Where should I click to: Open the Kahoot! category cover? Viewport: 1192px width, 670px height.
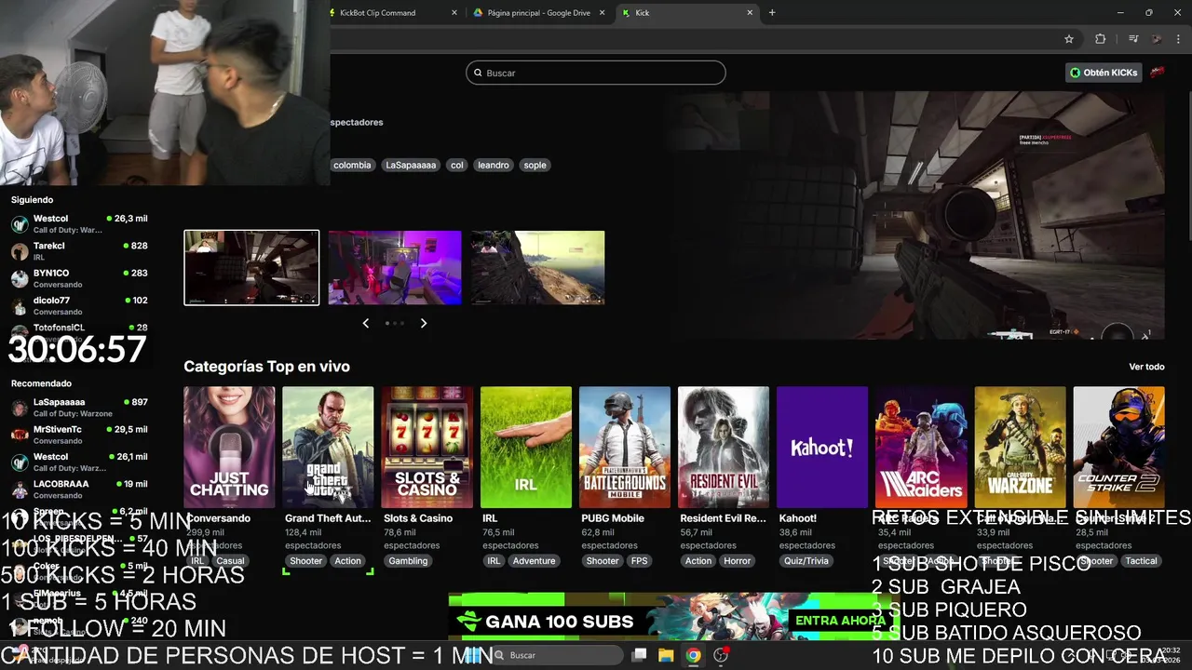point(822,448)
